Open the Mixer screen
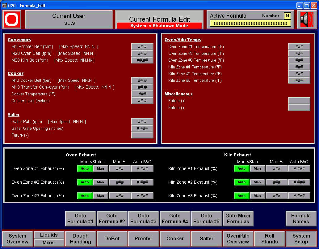The width and height of the screenshot is (319, 249). click(49, 242)
